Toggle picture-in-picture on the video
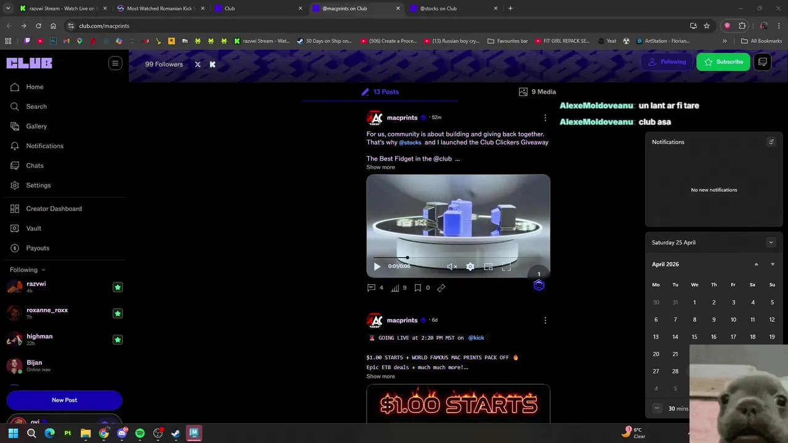The height and width of the screenshot is (443, 788). 488,266
